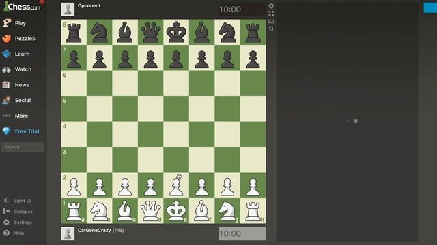Switch to theater mode icon
The image size is (437, 245).
[x=271, y=21]
